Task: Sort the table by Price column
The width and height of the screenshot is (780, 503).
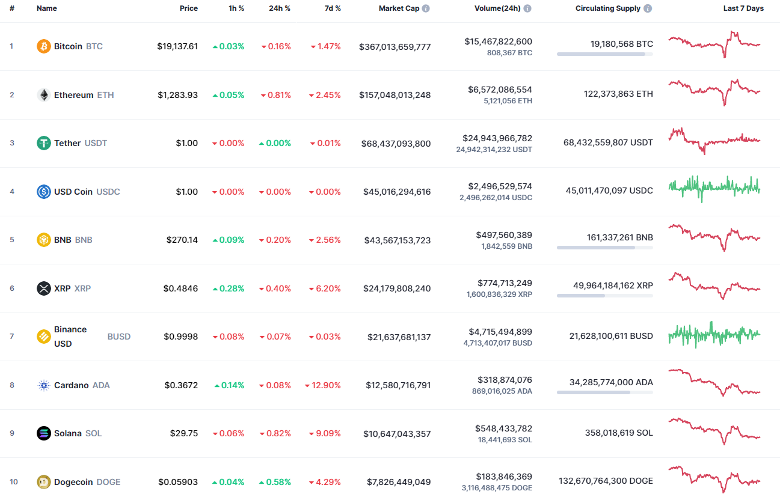Action: tap(189, 8)
